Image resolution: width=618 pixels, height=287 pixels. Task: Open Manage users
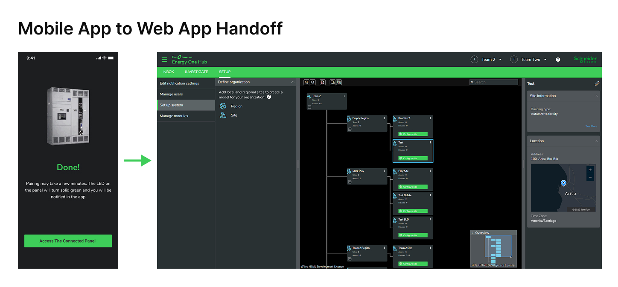pyautogui.click(x=186, y=94)
